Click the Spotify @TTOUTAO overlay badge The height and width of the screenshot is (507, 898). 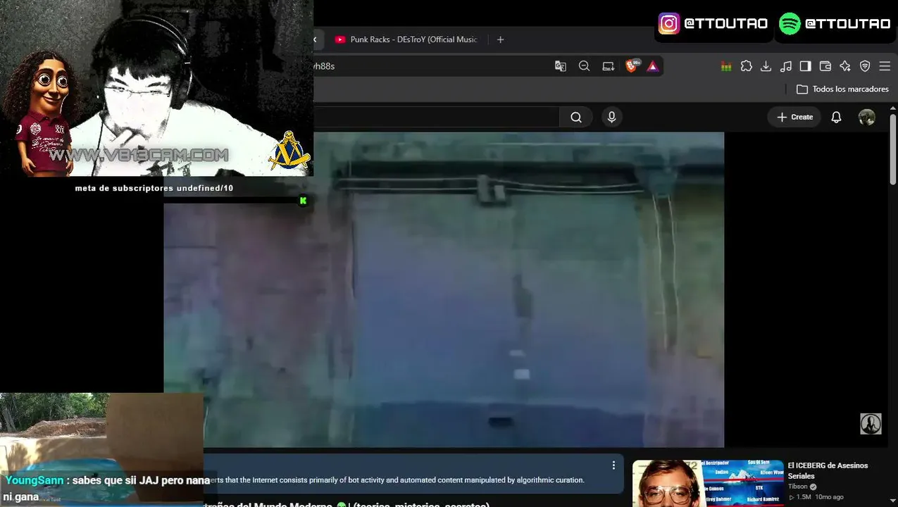(835, 23)
